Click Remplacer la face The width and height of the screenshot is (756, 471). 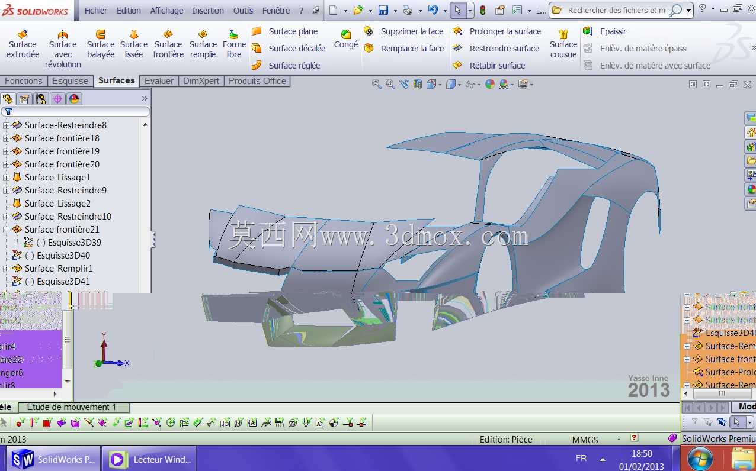point(403,49)
